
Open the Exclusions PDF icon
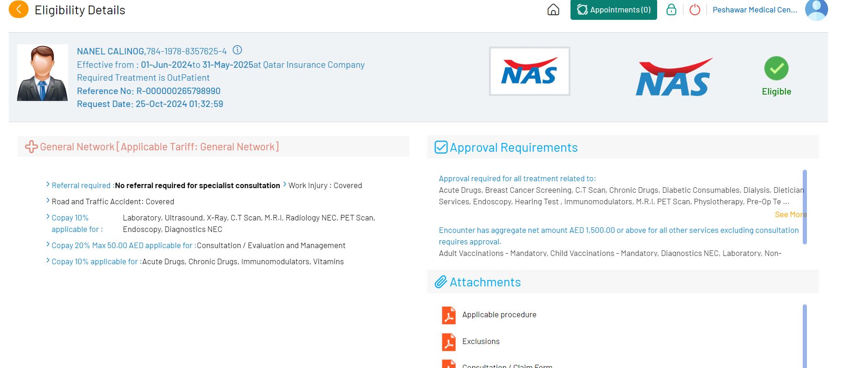point(448,342)
